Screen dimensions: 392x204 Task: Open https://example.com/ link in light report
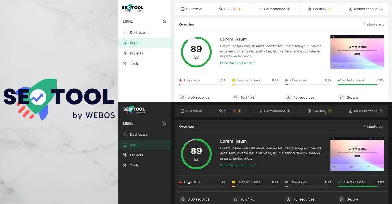click(x=237, y=63)
